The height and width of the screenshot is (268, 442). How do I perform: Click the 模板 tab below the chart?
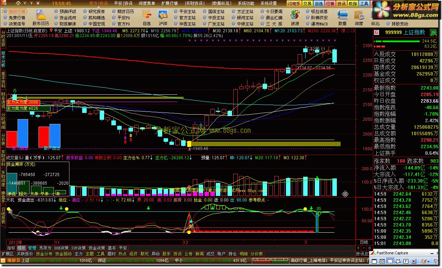21,248
